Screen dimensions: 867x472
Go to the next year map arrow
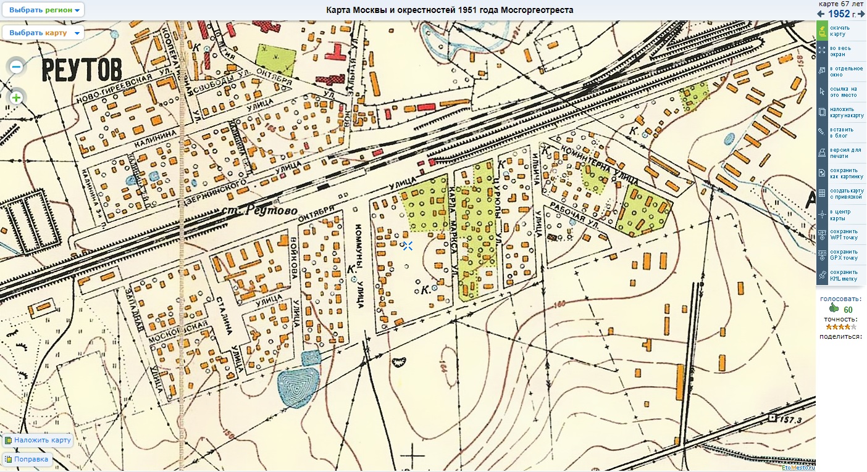click(861, 14)
